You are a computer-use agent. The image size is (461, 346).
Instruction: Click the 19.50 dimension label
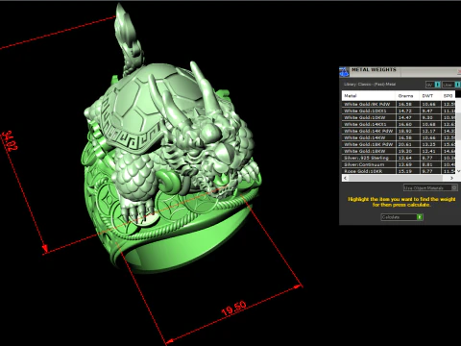(234, 308)
